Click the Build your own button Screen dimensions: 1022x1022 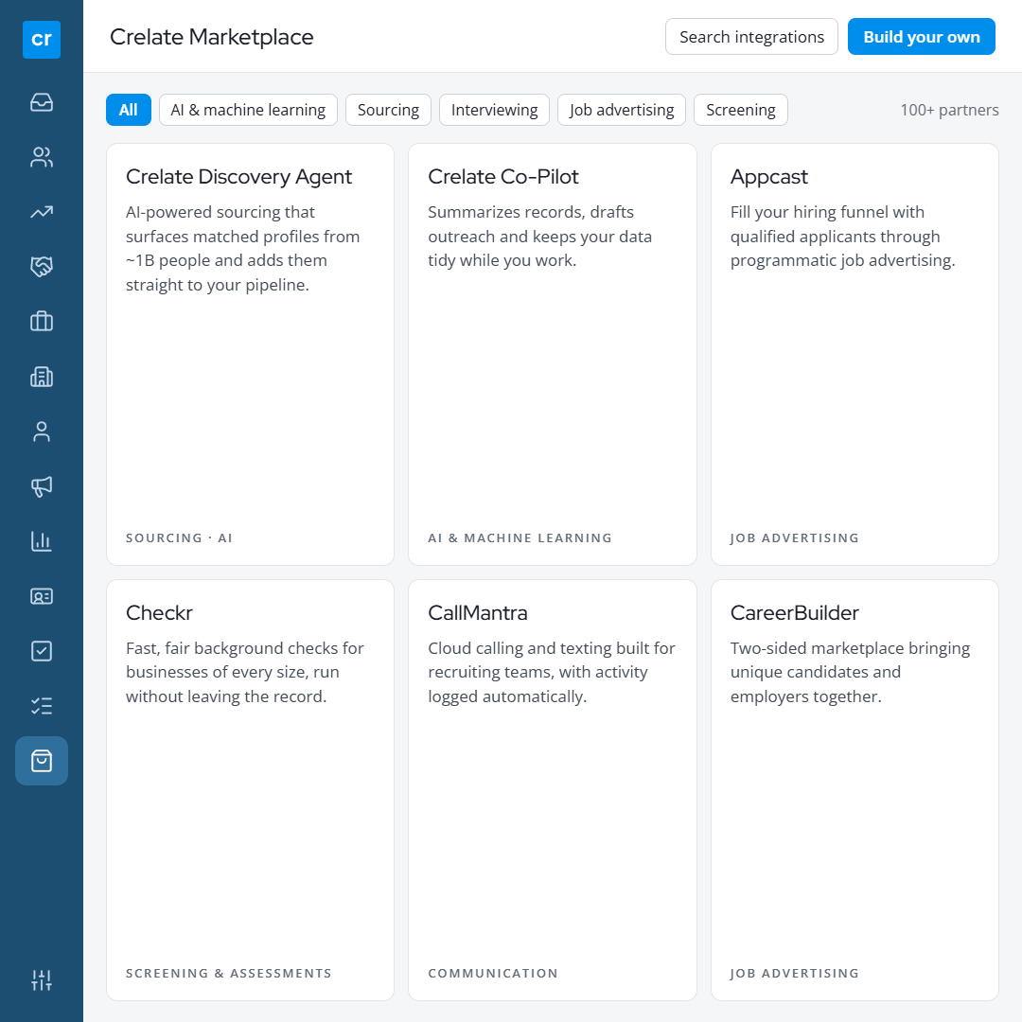921,37
